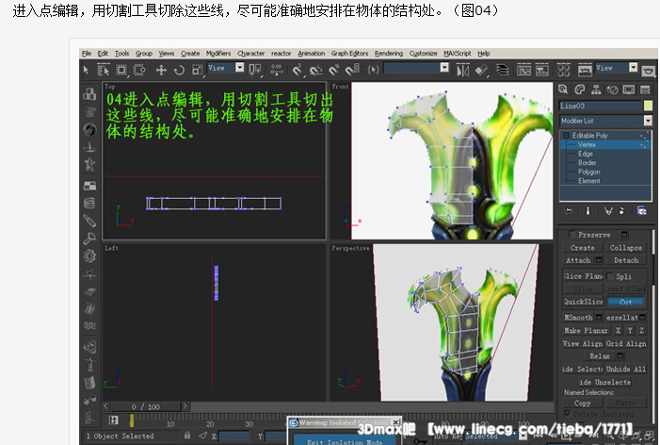Click the Detach button
Screen dimensions: 660x445
(x=626, y=260)
